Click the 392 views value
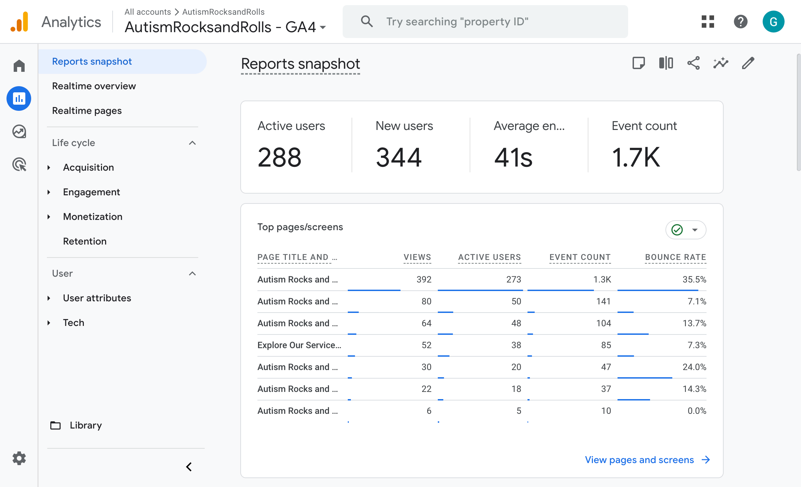Screen dimensions: 801x487 tap(424, 279)
